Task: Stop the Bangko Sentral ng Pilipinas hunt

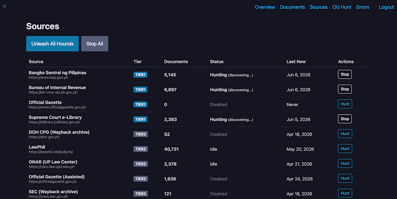Action: (x=345, y=74)
